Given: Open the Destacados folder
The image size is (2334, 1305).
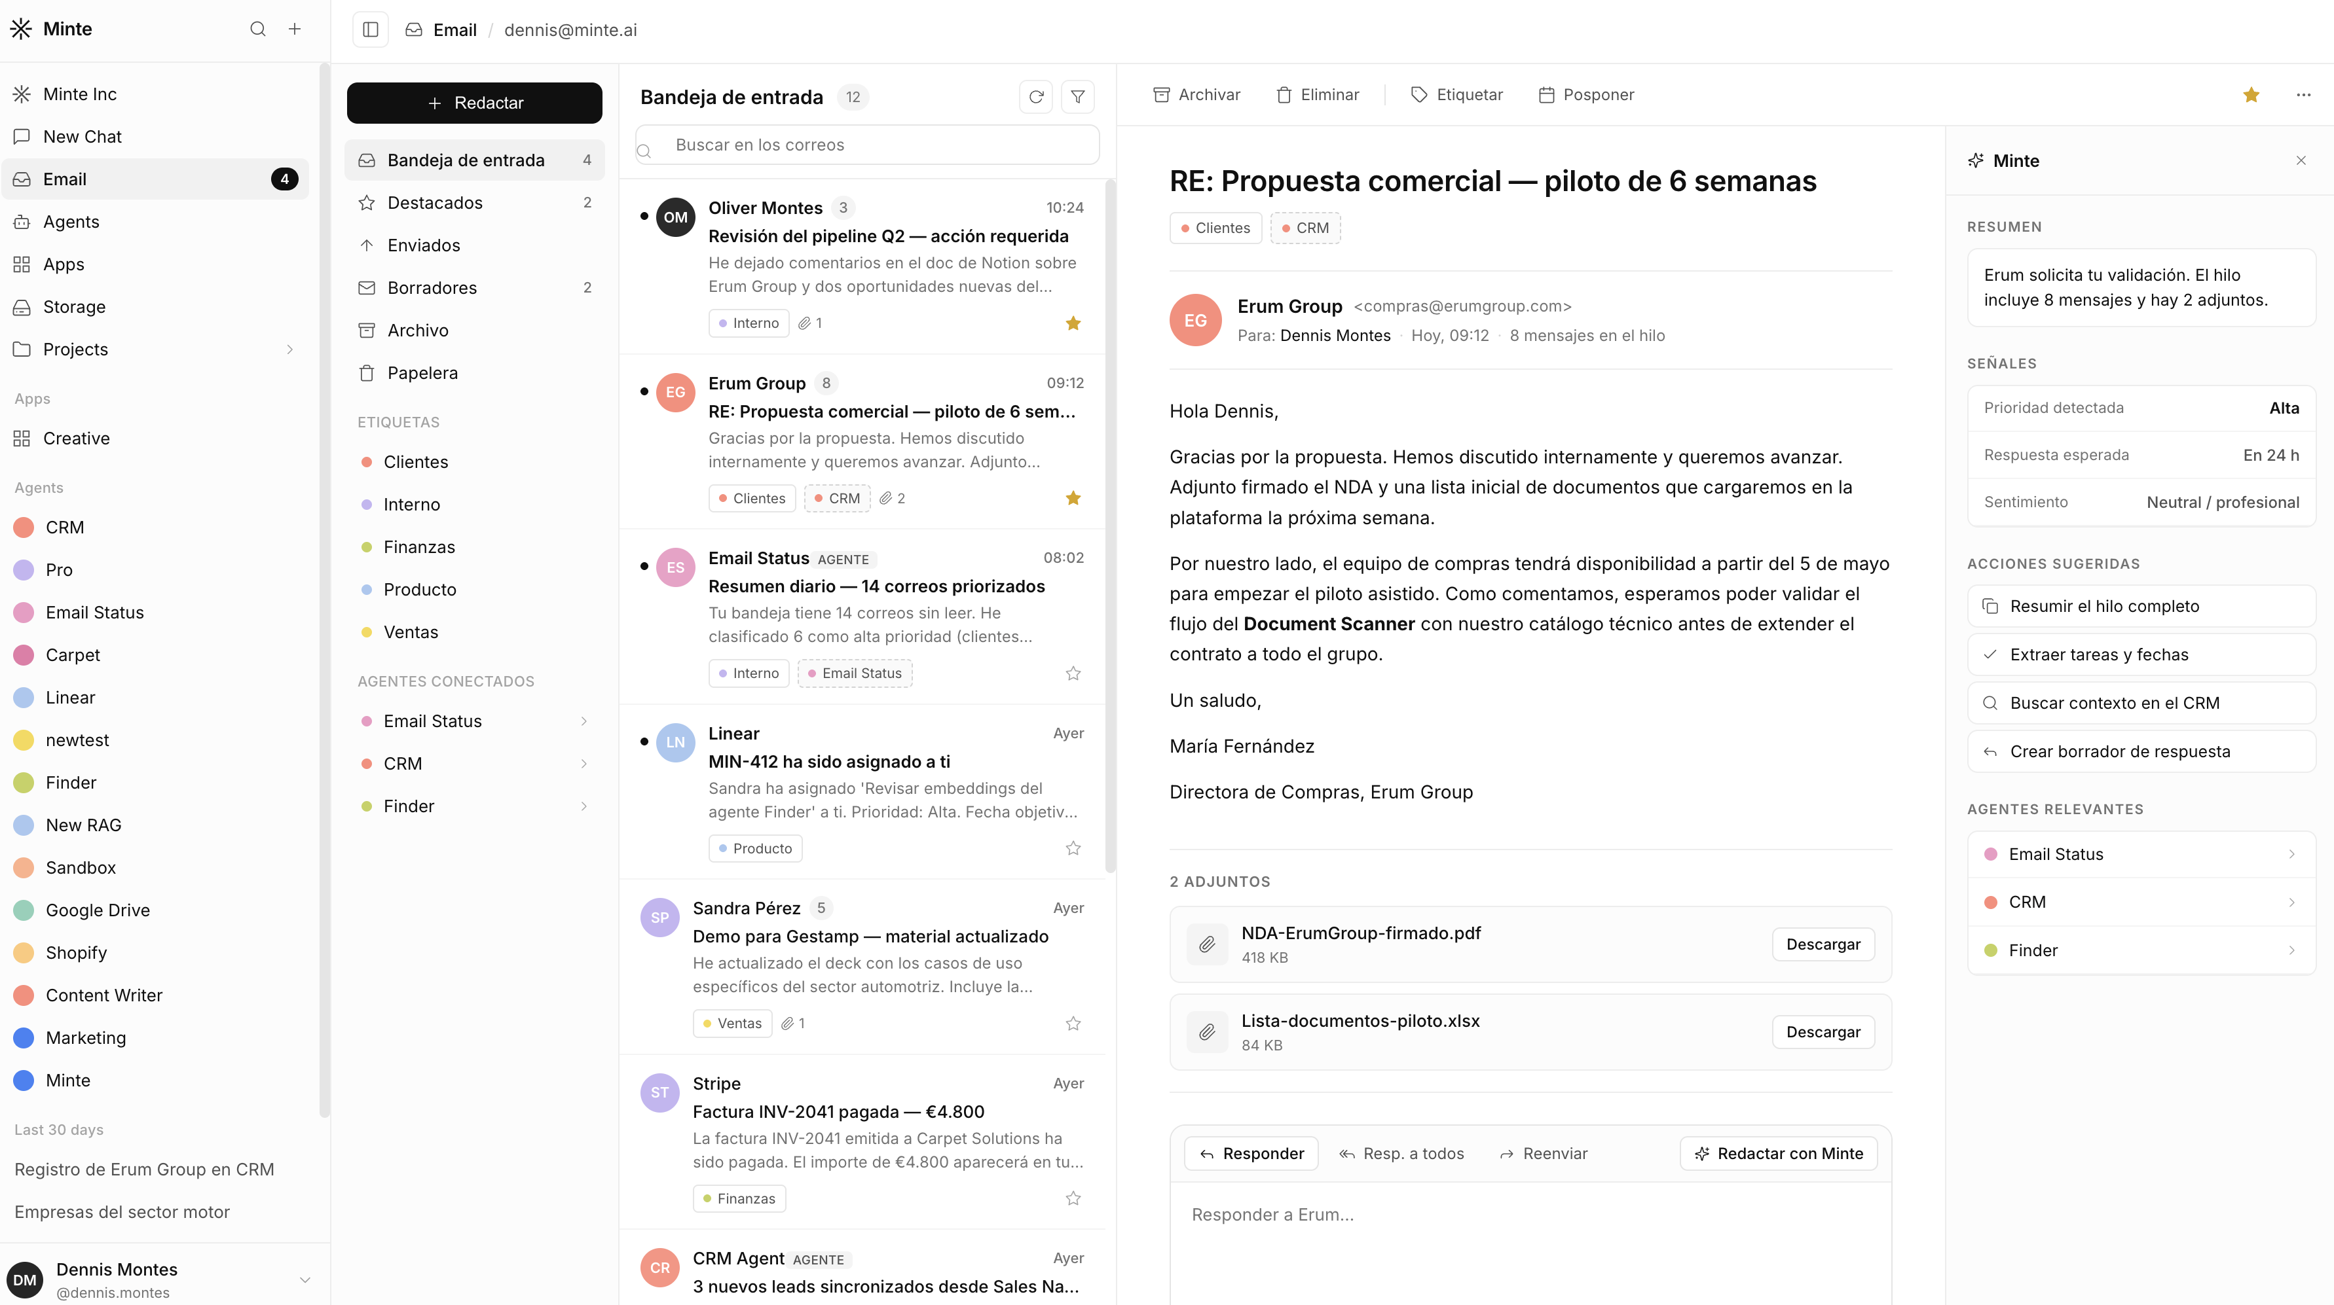Looking at the screenshot, I should [435, 203].
